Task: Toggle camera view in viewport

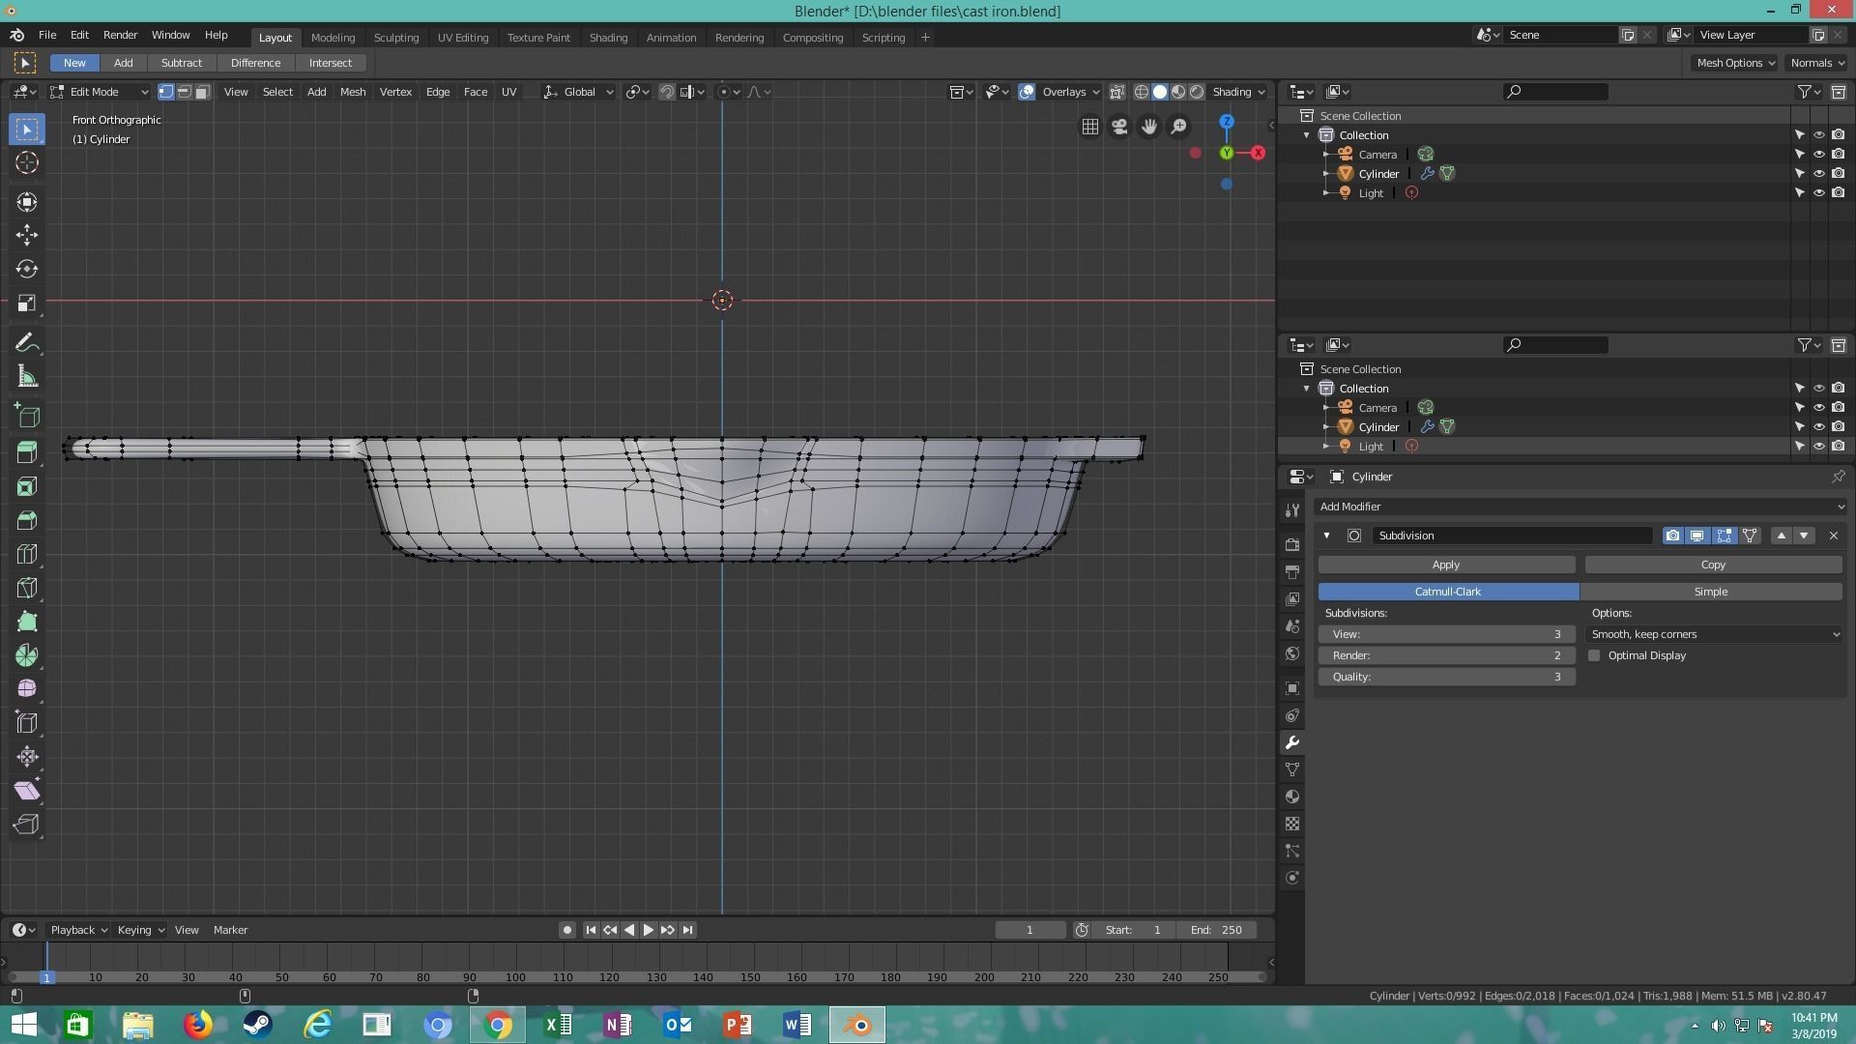Action: [x=1119, y=127]
